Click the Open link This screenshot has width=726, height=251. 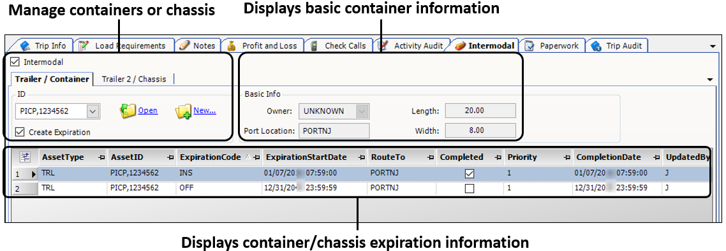[x=148, y=110]
